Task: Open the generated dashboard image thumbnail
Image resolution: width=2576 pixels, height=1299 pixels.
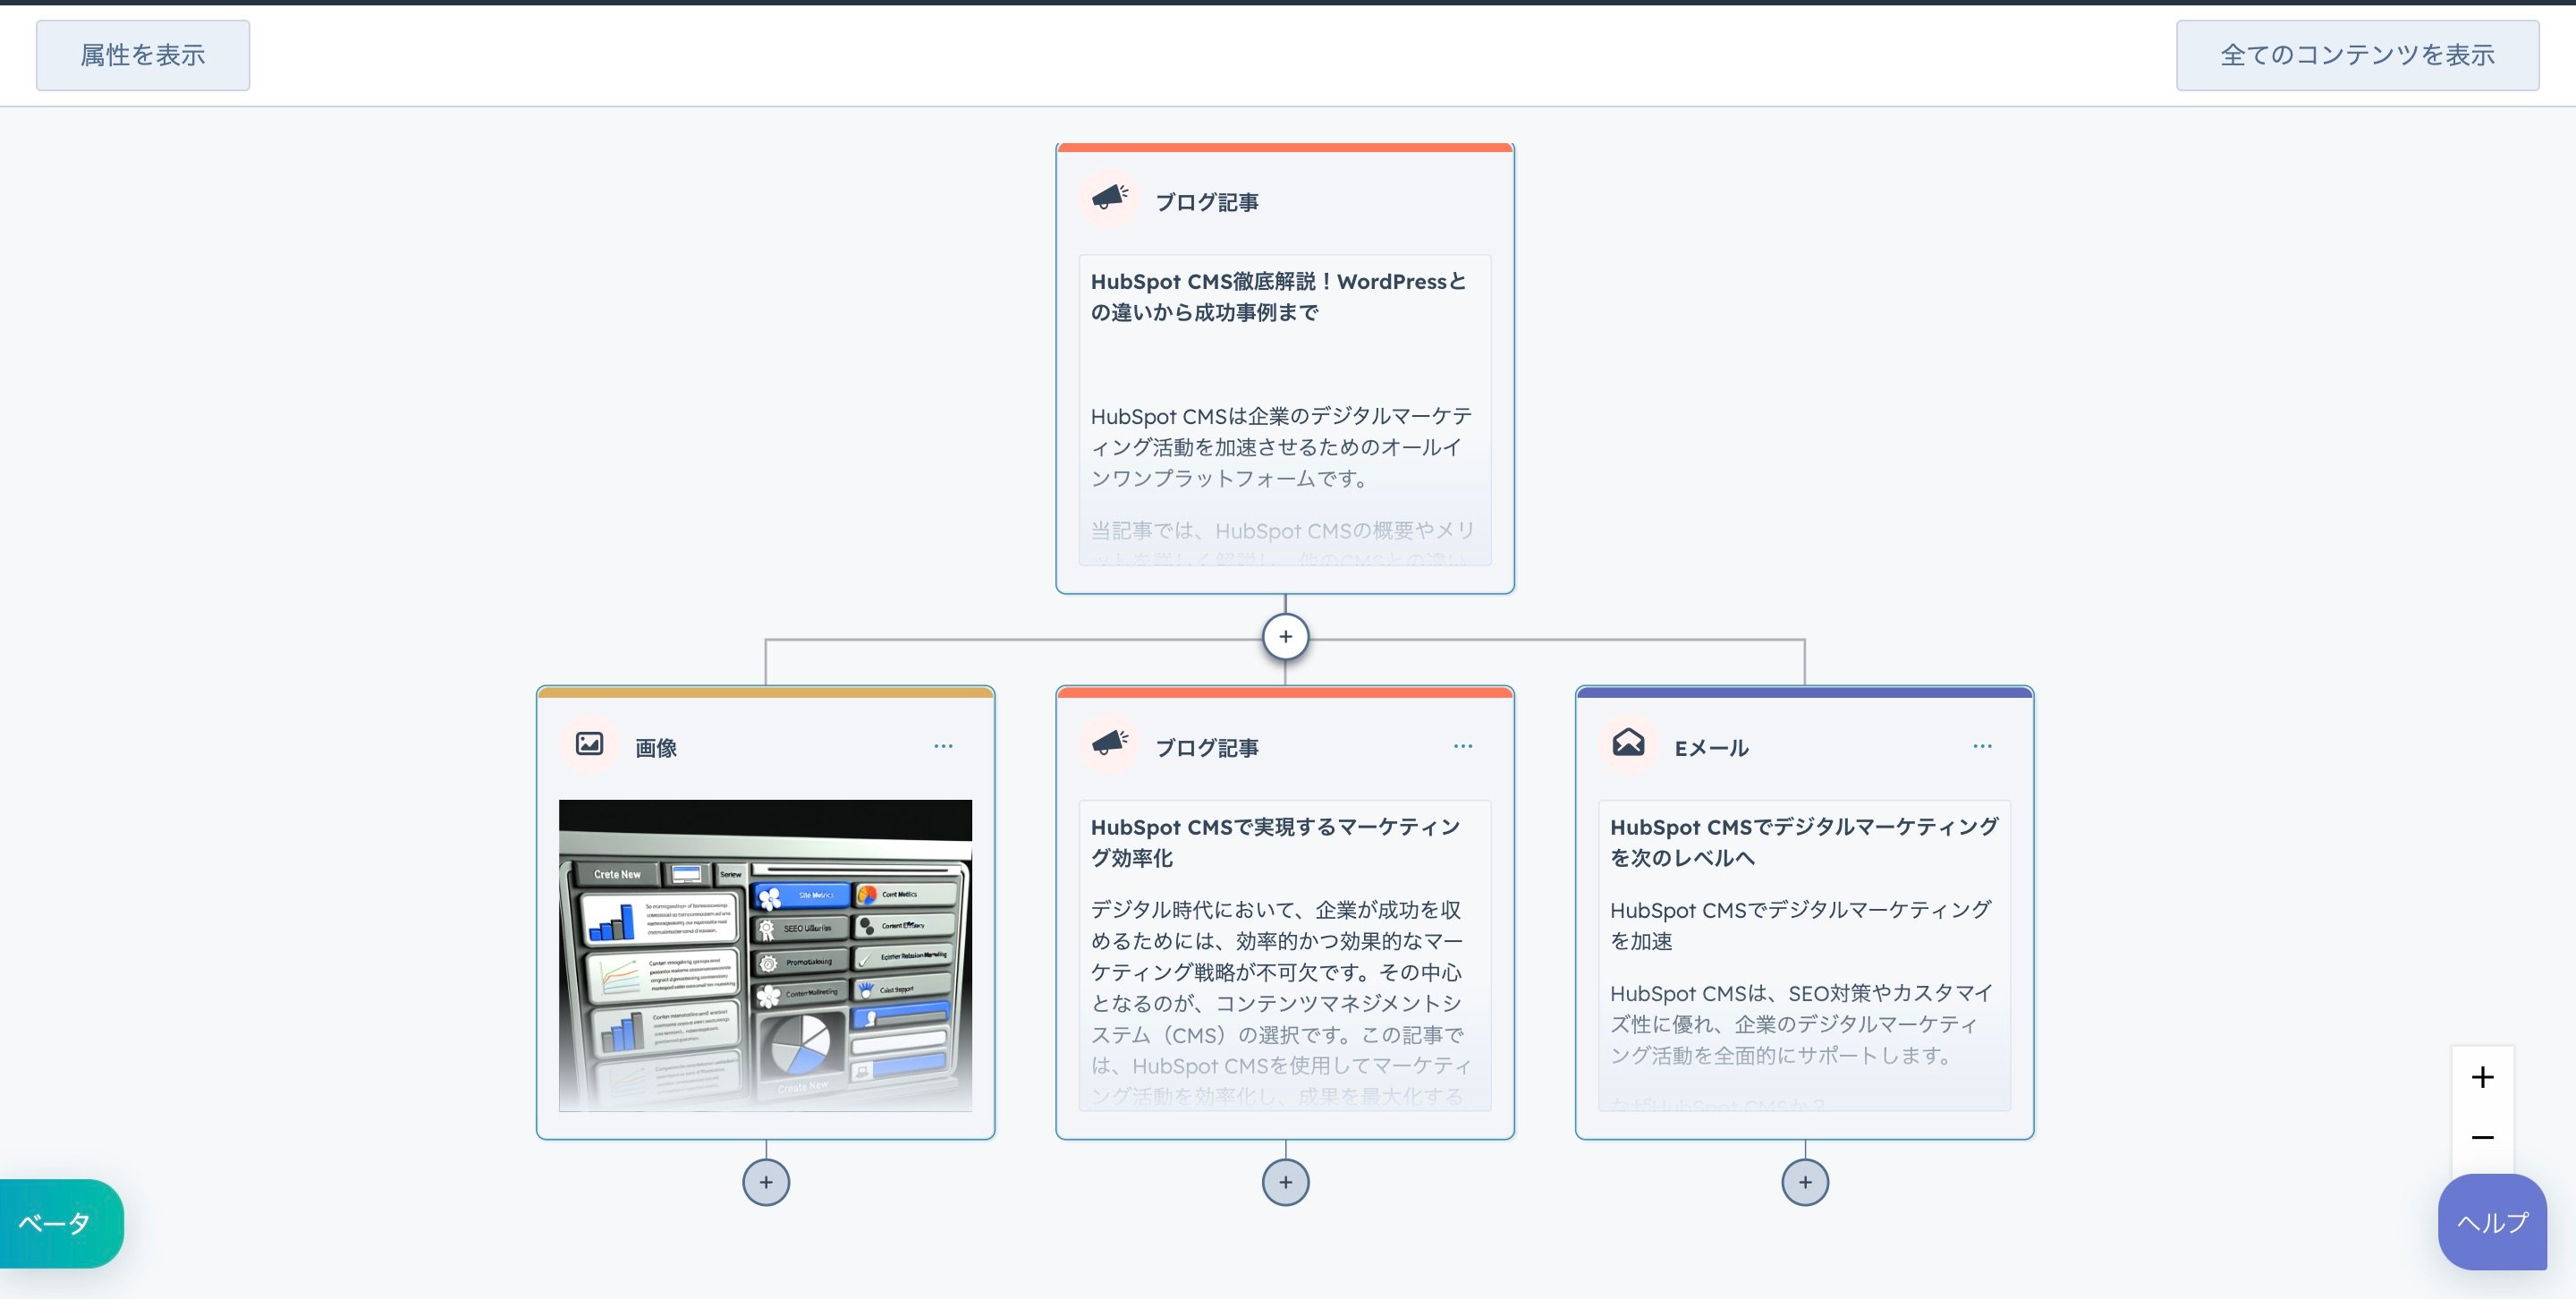Action: click(x=765, y=955)
